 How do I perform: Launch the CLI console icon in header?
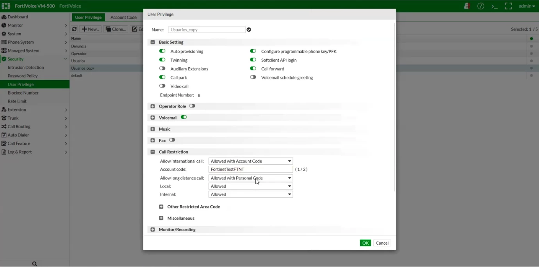pos(494,6)
